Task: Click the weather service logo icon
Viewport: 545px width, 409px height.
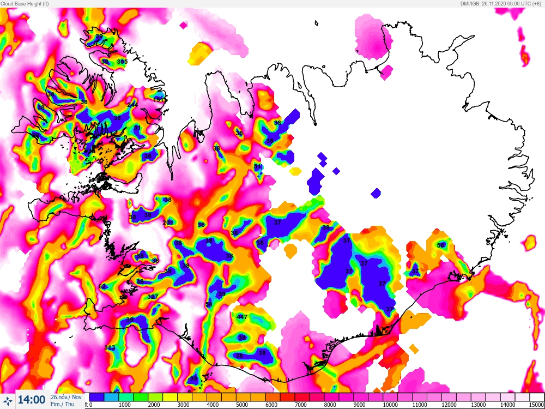Action: 8,400
